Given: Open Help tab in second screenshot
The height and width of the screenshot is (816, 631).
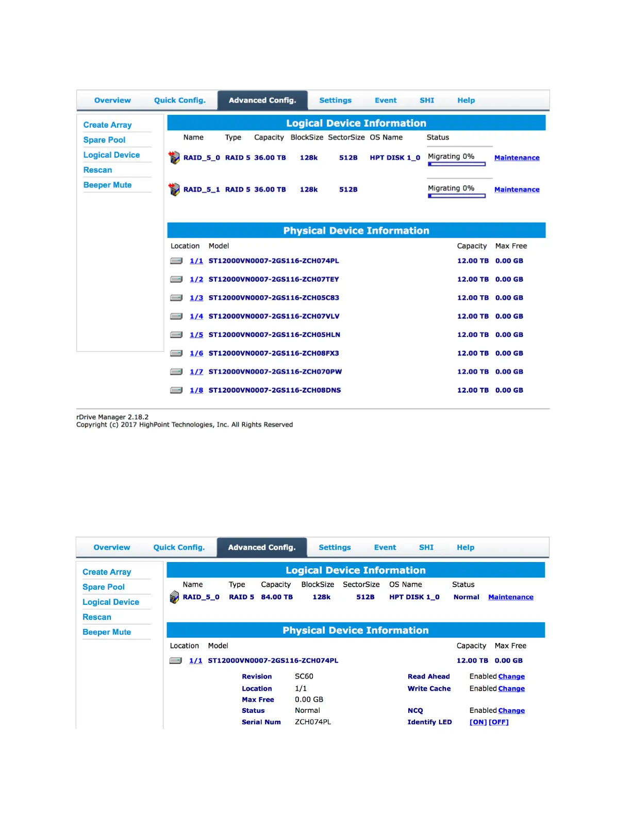Looking at the screenshot, I should point(466,548).
